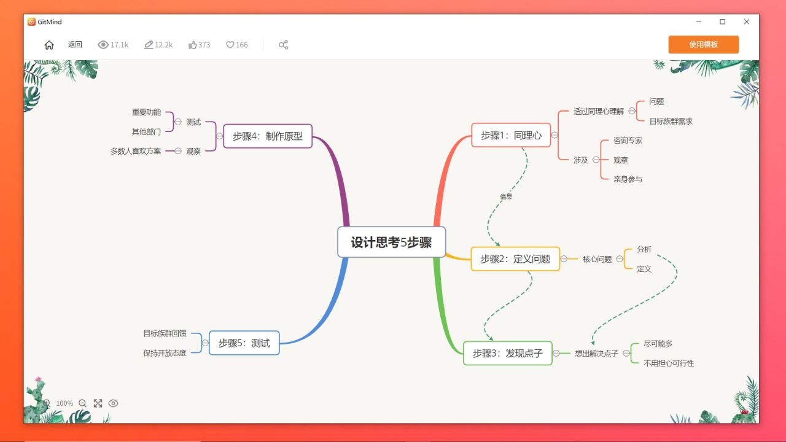This screenshot has height=442, width=786.
Task: Click the GitMind home icon
Action: (x=49, y=44)
